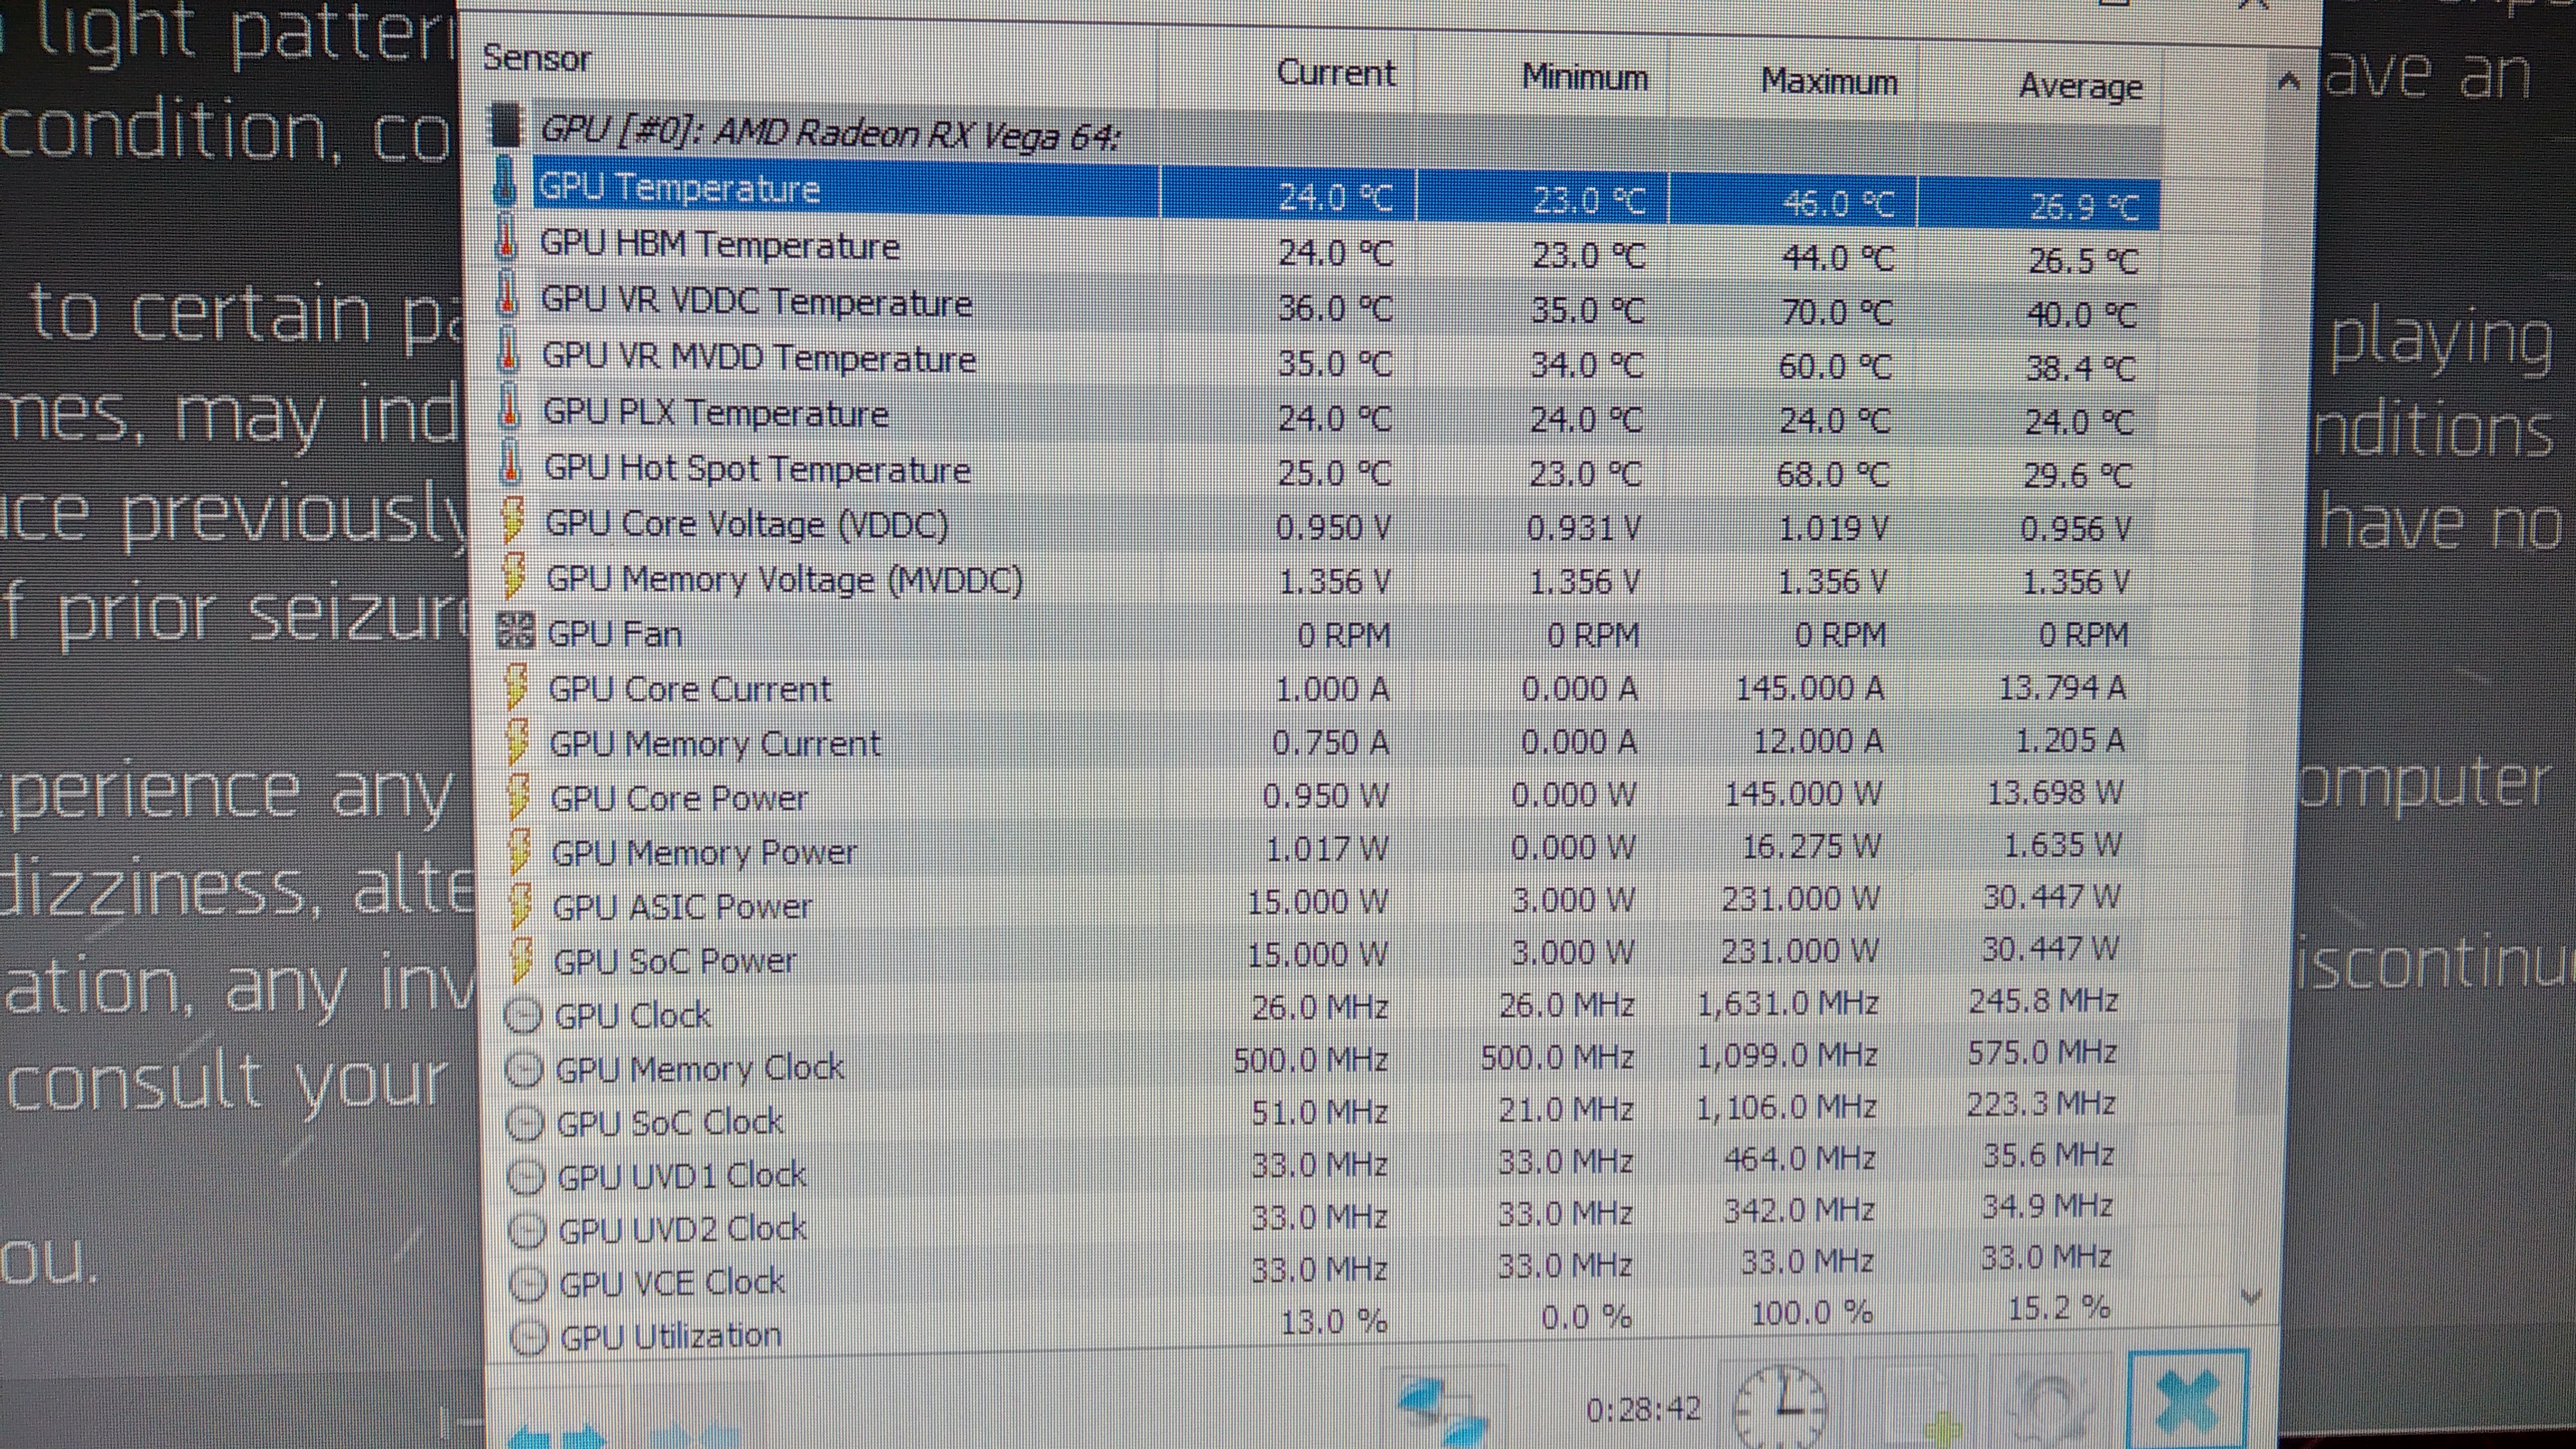Screen dimensions: 2576x1449
Task: Click the GPU SoC Power lightning icon
Action: (x=522, y=959)
